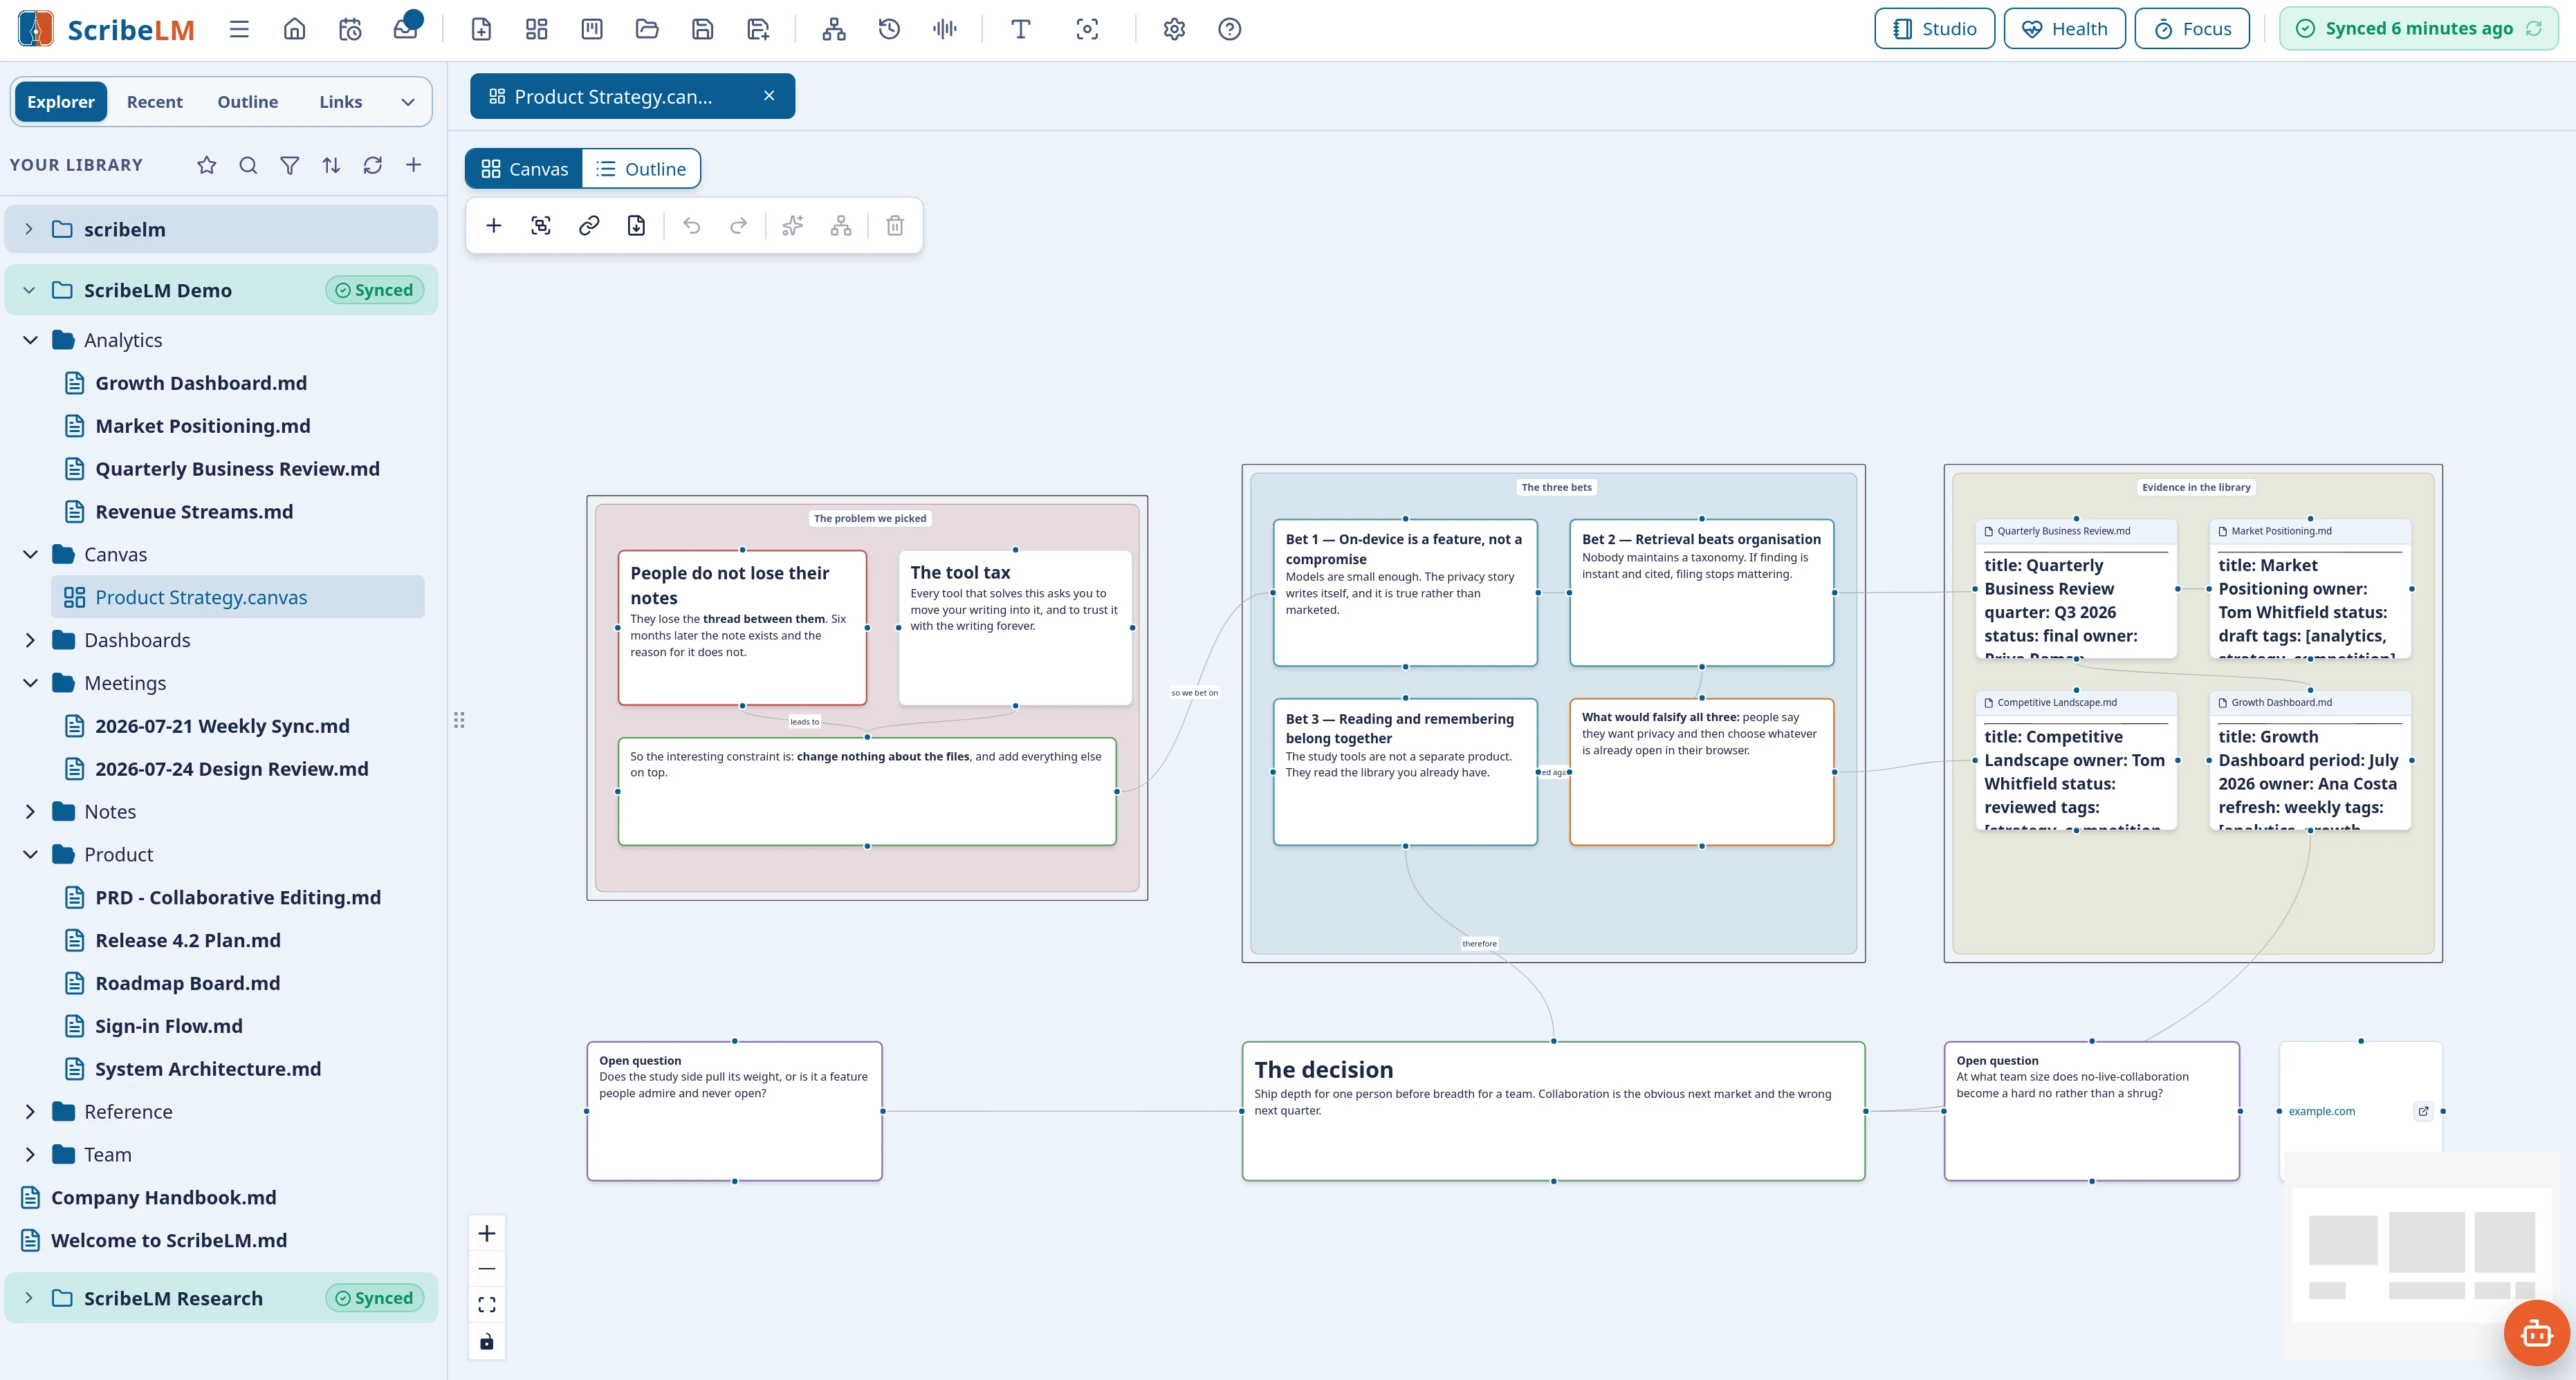Screen dimensions: 2576x1380
Task: Select the Product Strategy.canvas document tab
Action: click(613, 97)
